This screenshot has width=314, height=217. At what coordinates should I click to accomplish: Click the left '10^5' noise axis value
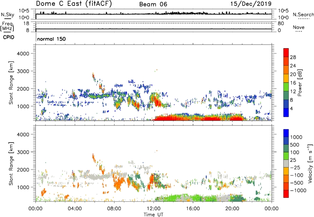coord(24,11)
